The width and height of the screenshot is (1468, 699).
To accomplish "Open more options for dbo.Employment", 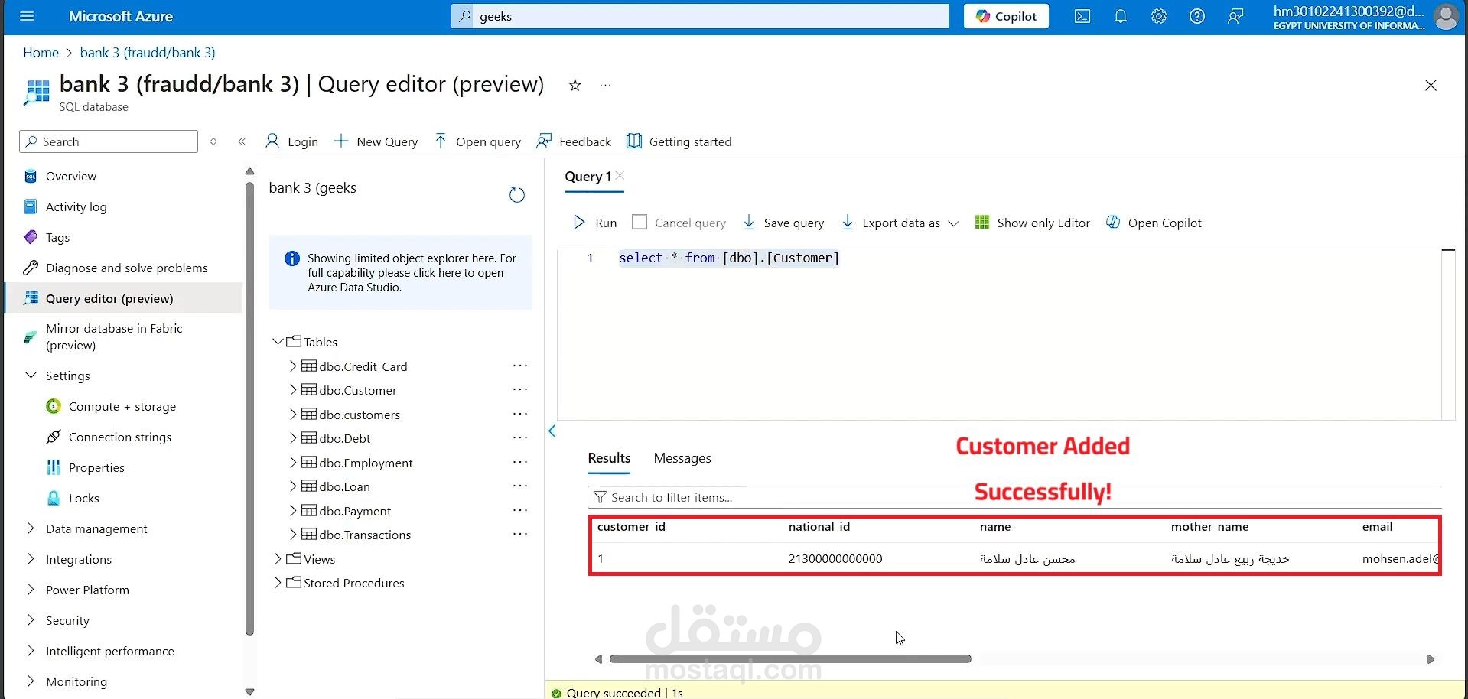I will tap(520, 463).
